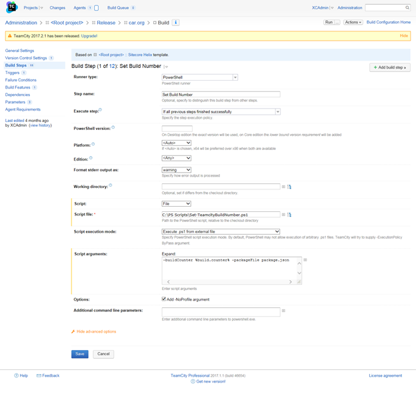The width and height of the screenshot is (416, 396).
Task: Open VCS tree icon for Script file
Action: tap(289, 215)
